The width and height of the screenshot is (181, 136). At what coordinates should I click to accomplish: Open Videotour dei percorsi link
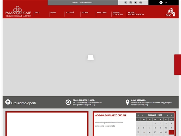click(82, 3)
